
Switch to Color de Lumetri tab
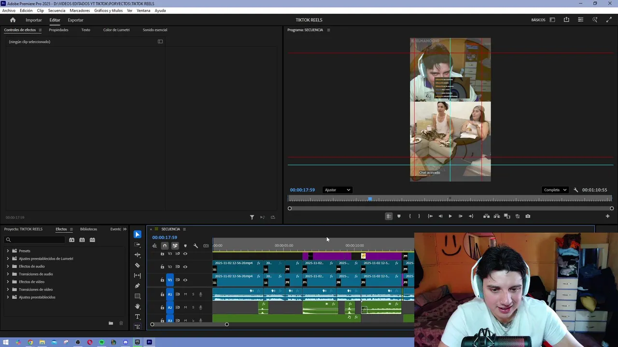click(x=116, y=30)
